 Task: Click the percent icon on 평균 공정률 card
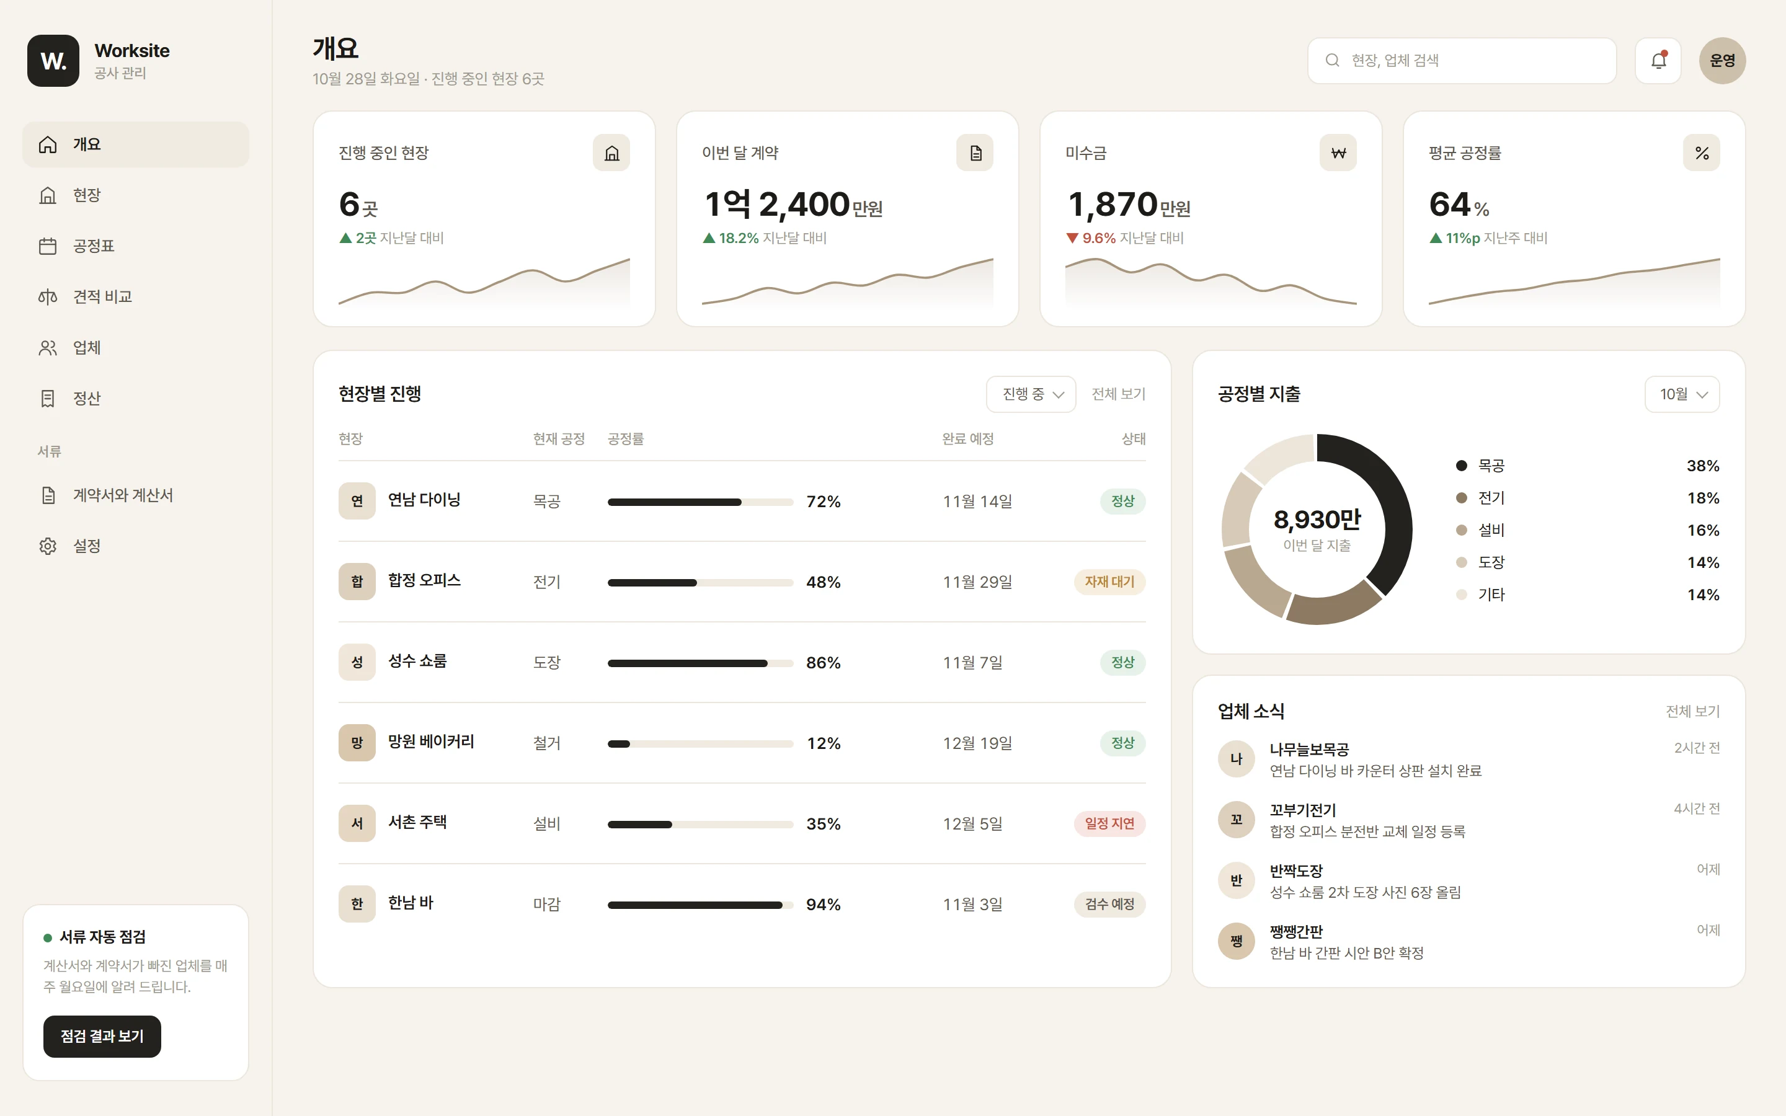click(x=1701, y=153)
